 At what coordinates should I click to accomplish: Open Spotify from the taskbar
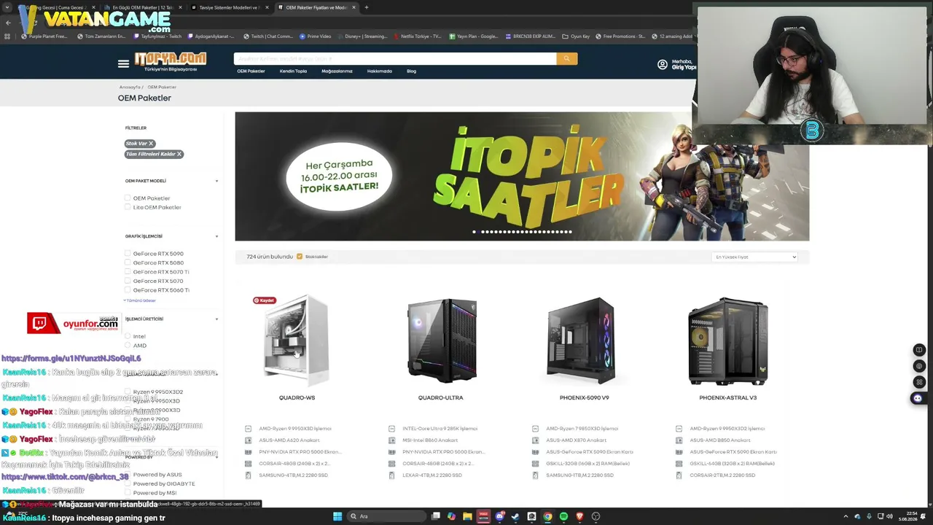[563, 516]
